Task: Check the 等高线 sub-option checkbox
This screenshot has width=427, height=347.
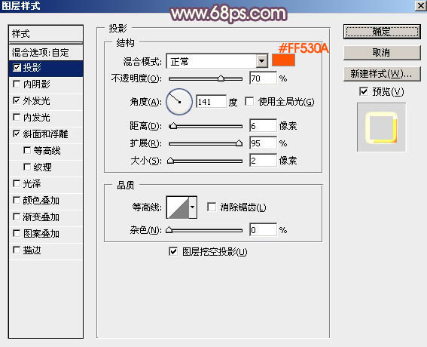Action: tap(27, 151)
